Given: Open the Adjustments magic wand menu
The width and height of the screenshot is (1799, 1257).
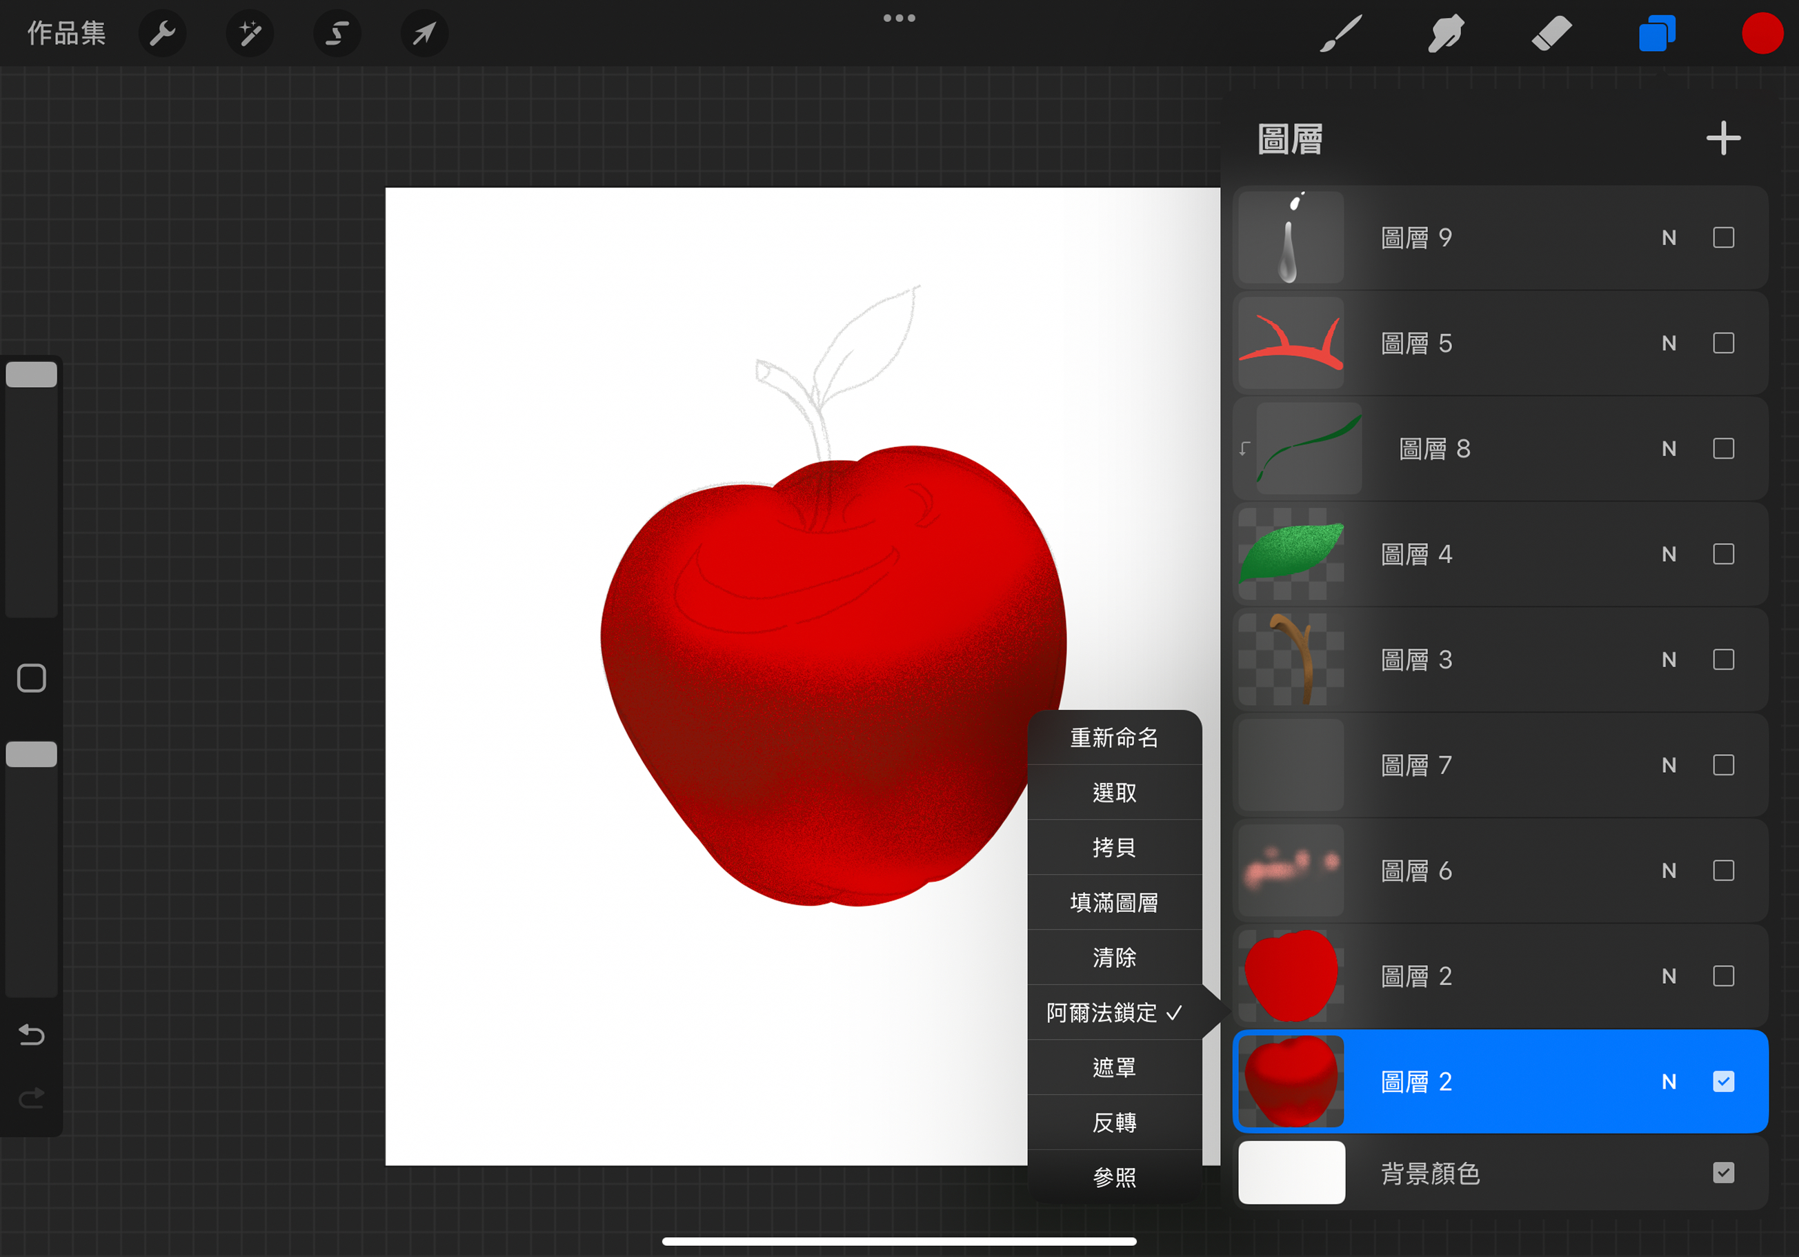Looking at the screenshot, I should pos(250,34).
